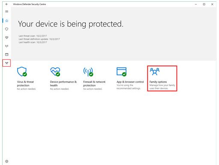The image size is (219, 165).
Task: Open Virus & threat protection shield in sidebar
Action: coord(6,29)
